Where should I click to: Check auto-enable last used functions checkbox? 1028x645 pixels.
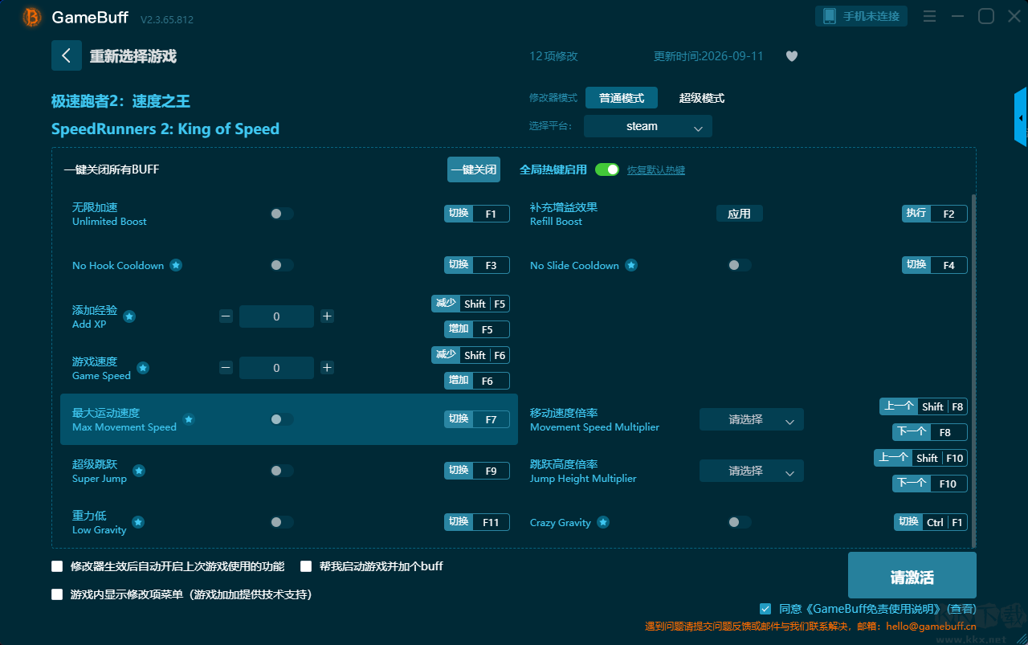(x=57, y=566)
